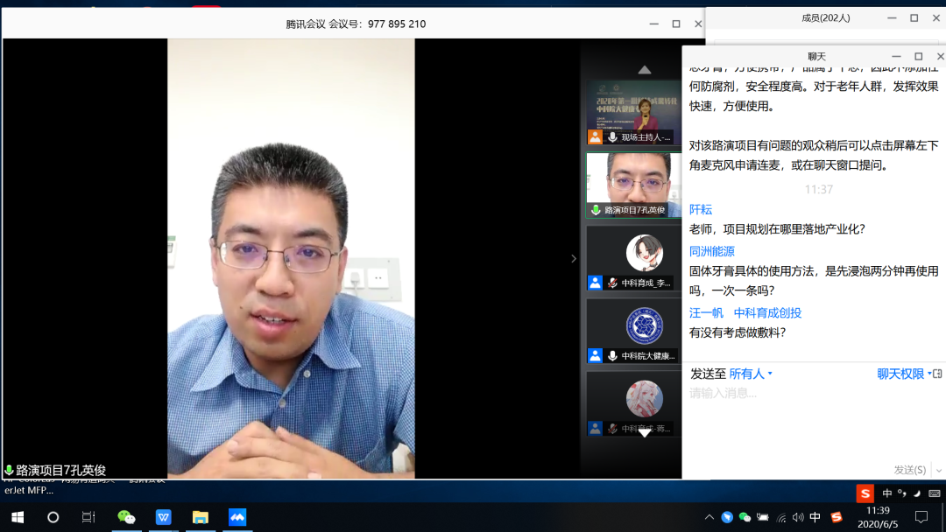
Task: Toggle microphone icon on 现场主持人 thumbnail
Action: (x=612, y=137)
